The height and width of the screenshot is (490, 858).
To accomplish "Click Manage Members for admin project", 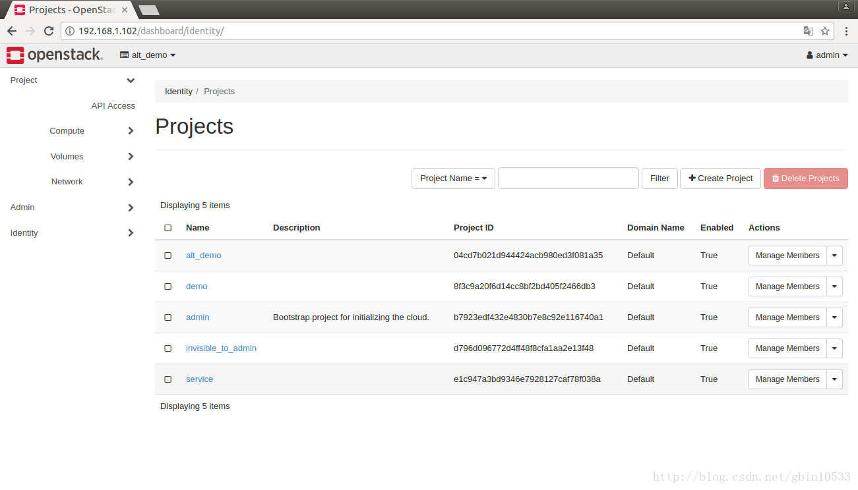I will pos(787,317).
